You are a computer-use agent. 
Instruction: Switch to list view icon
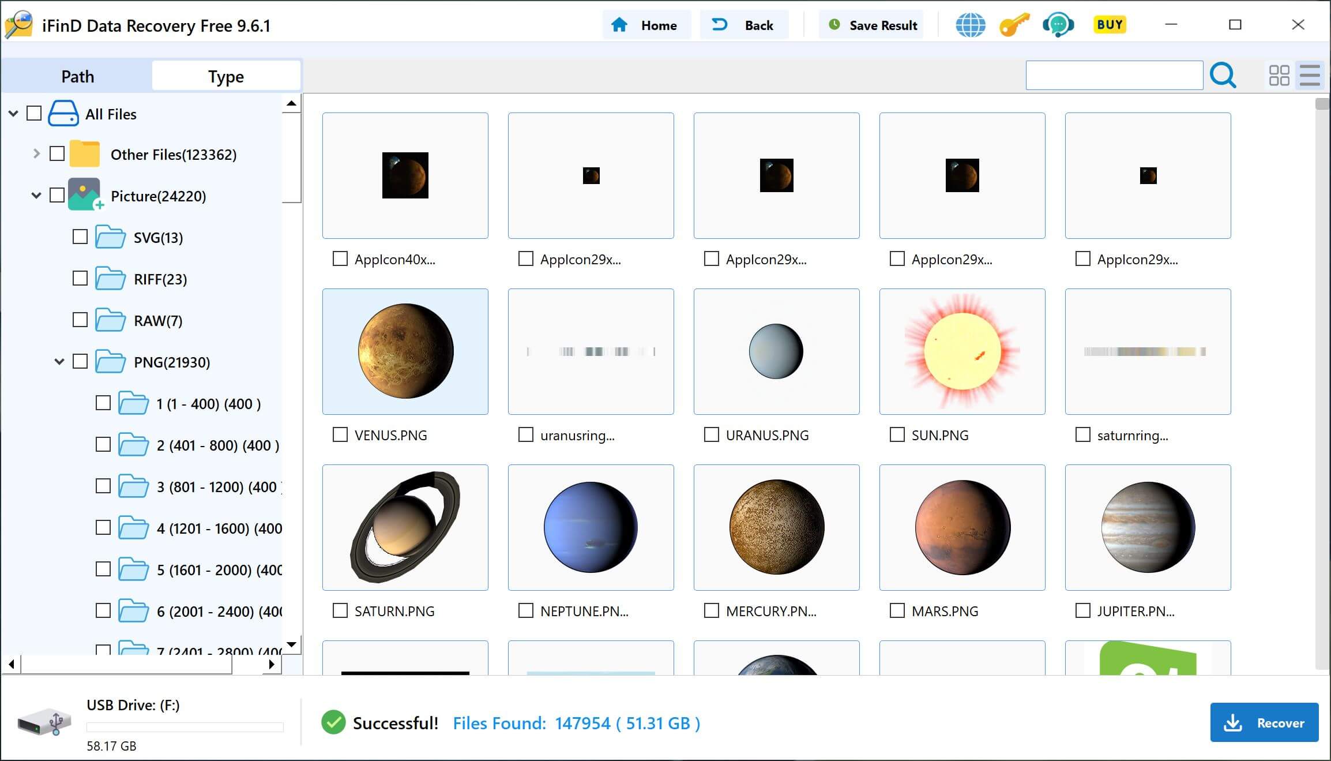1310,75
